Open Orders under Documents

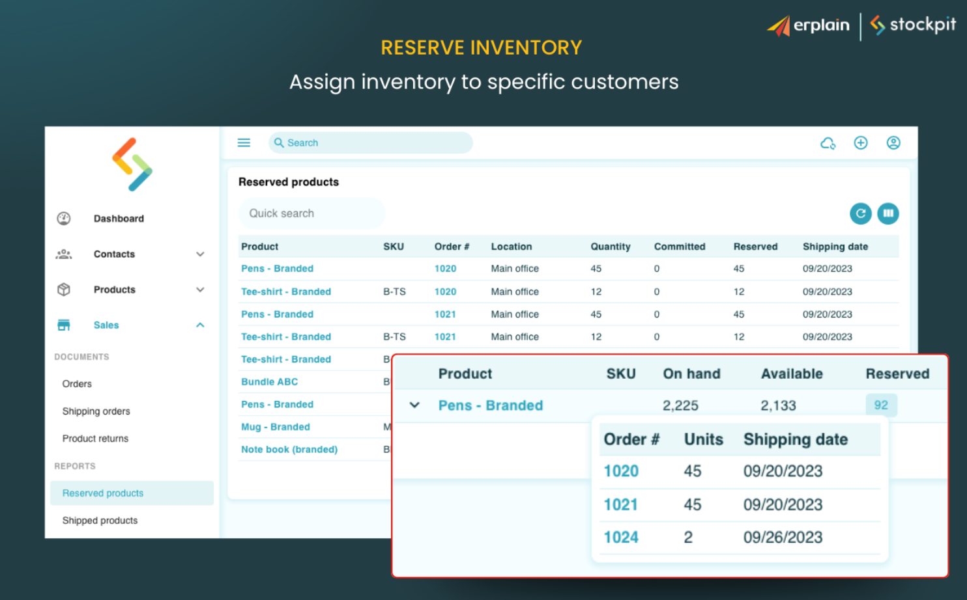coord(77,384)
